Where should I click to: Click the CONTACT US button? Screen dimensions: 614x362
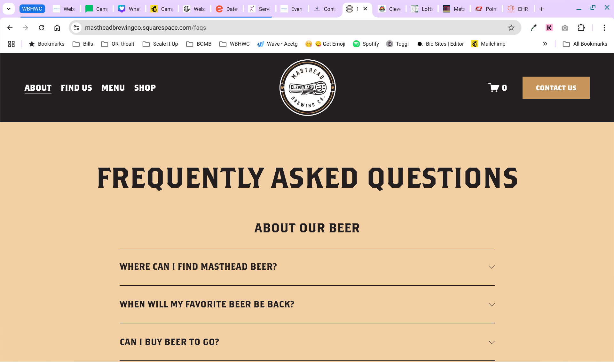(556, 88)
